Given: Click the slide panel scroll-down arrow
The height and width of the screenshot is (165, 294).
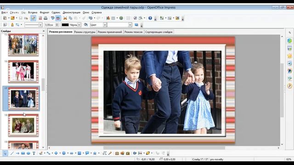Looking at the screenshot, I should [43, 148].
